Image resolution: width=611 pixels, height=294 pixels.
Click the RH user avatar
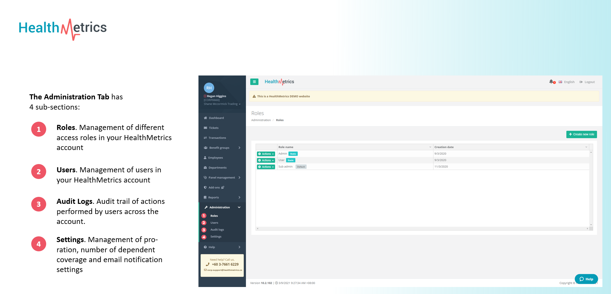pyautogui.click(x=209, y=88)
